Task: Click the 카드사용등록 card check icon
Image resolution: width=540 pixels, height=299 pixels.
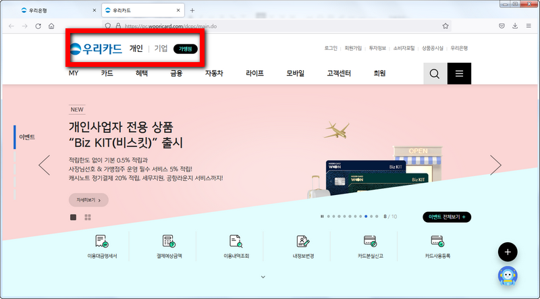Action: click(437, 241)
